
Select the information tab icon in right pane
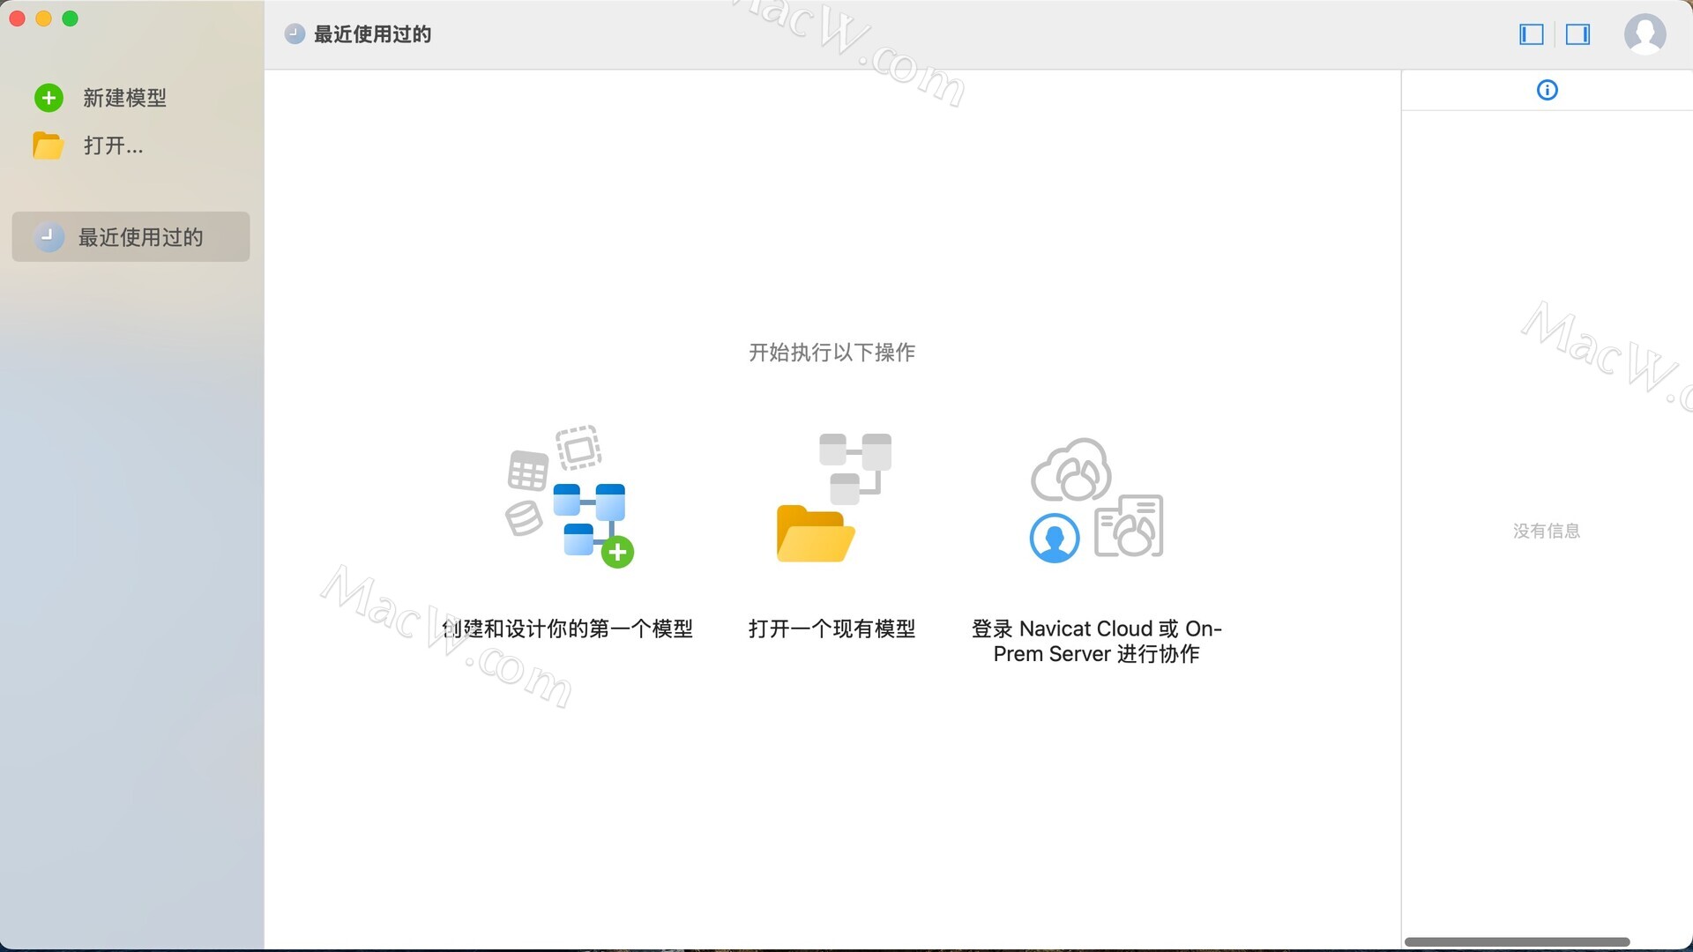[x=1547, y=90]
